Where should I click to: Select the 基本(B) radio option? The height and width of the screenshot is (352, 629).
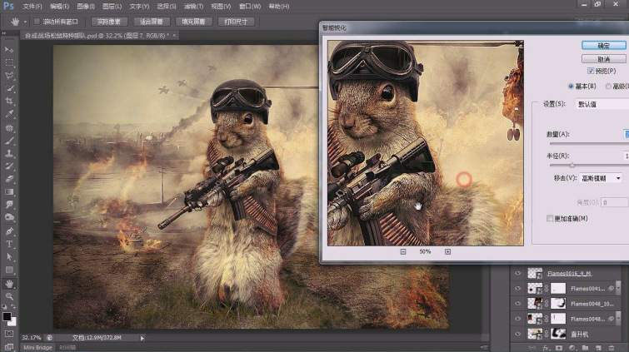pos(571,87)
